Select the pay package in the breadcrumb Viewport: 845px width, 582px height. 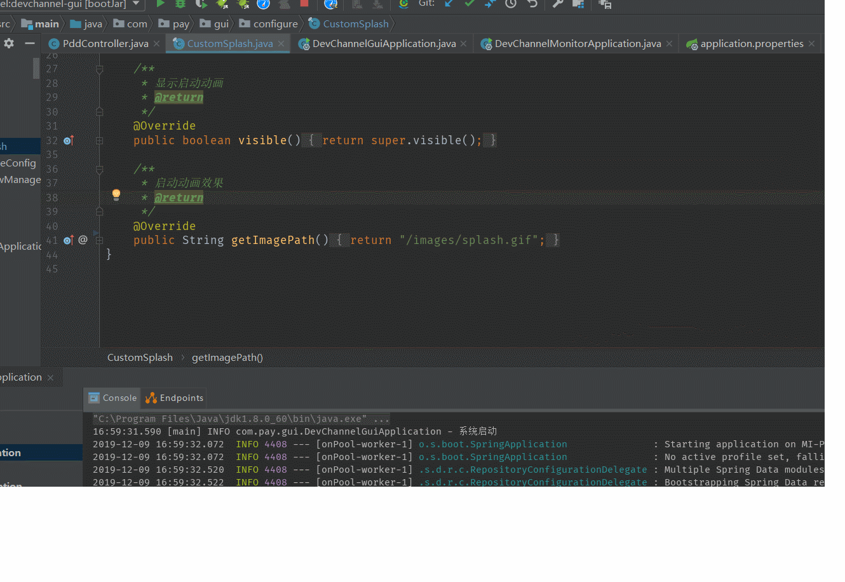(x=174, y=24)
